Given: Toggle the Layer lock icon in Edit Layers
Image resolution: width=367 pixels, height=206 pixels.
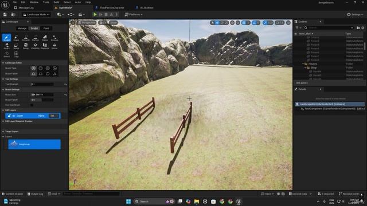Looking at the screenshot, I should point(9,116).
